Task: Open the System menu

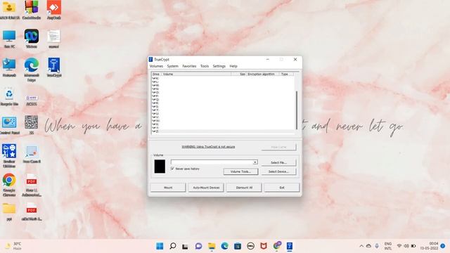Action: pos(173,66)
